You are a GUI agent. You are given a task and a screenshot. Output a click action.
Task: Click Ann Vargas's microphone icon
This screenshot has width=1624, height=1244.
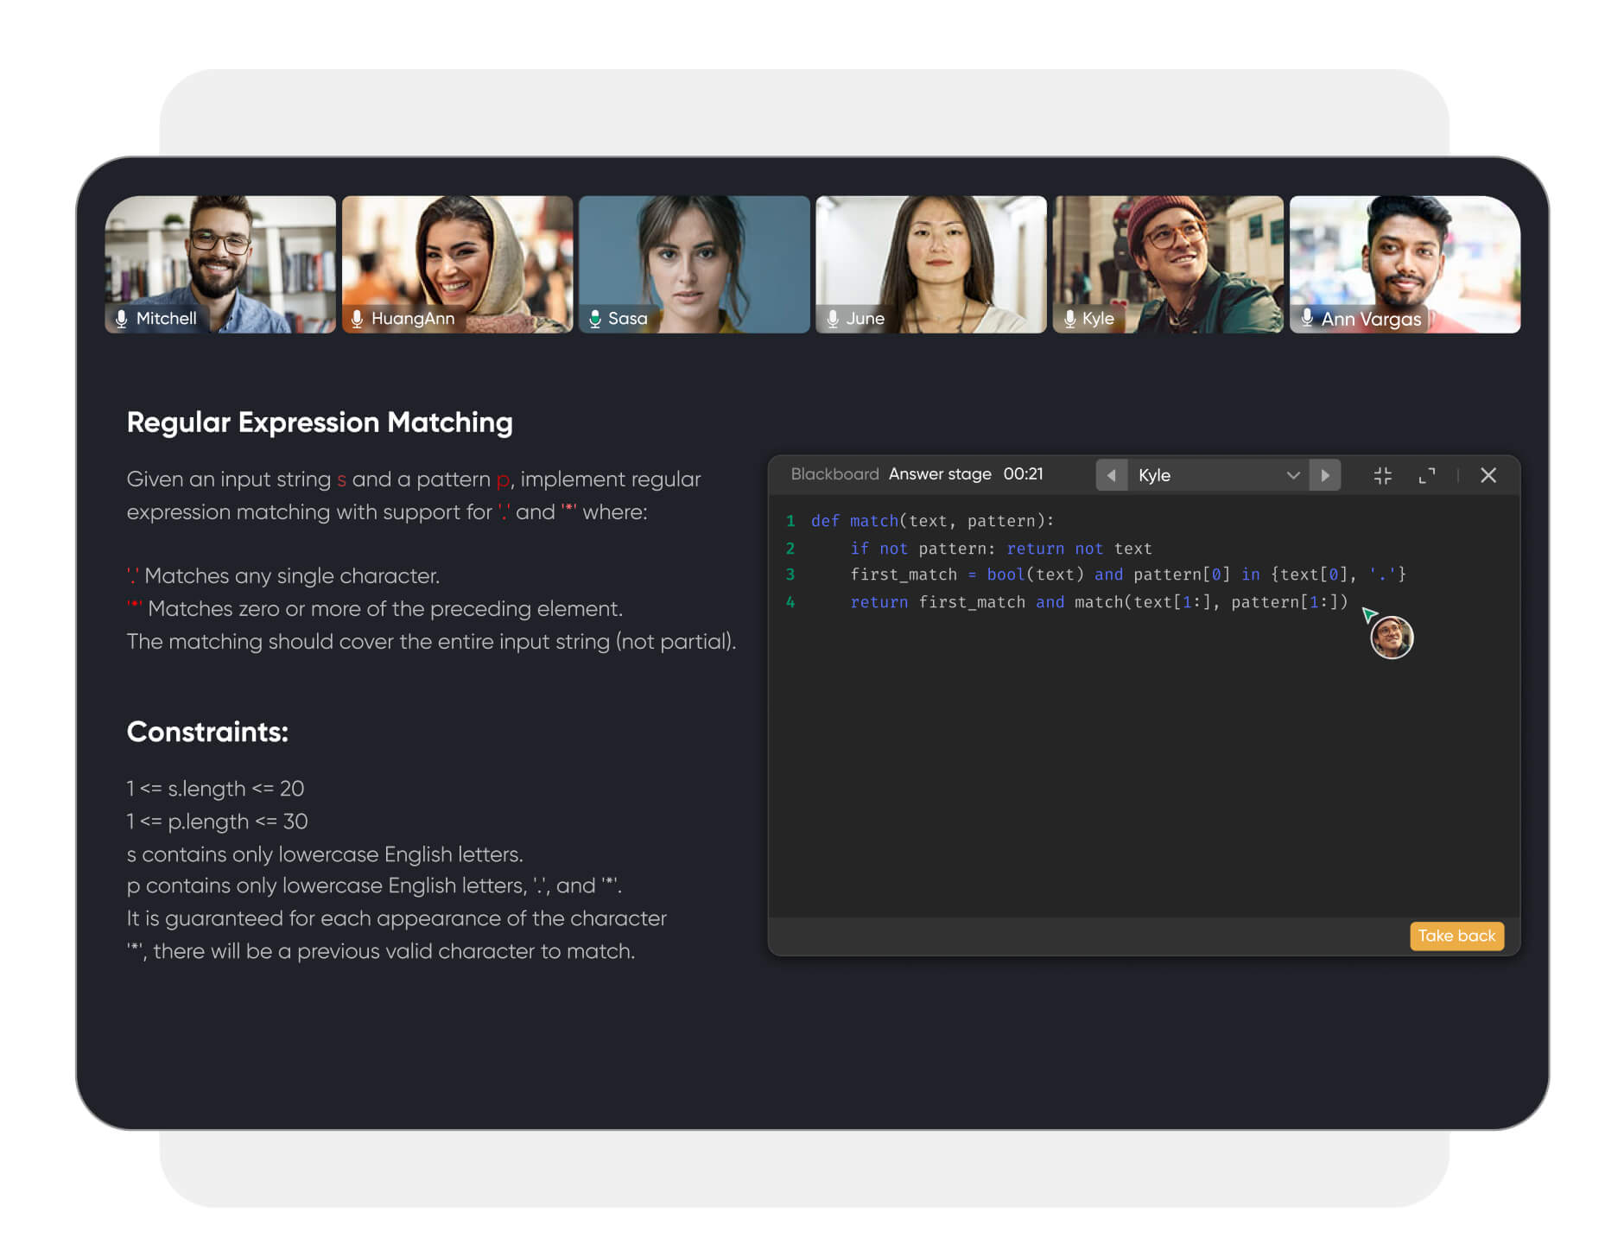1307,318
